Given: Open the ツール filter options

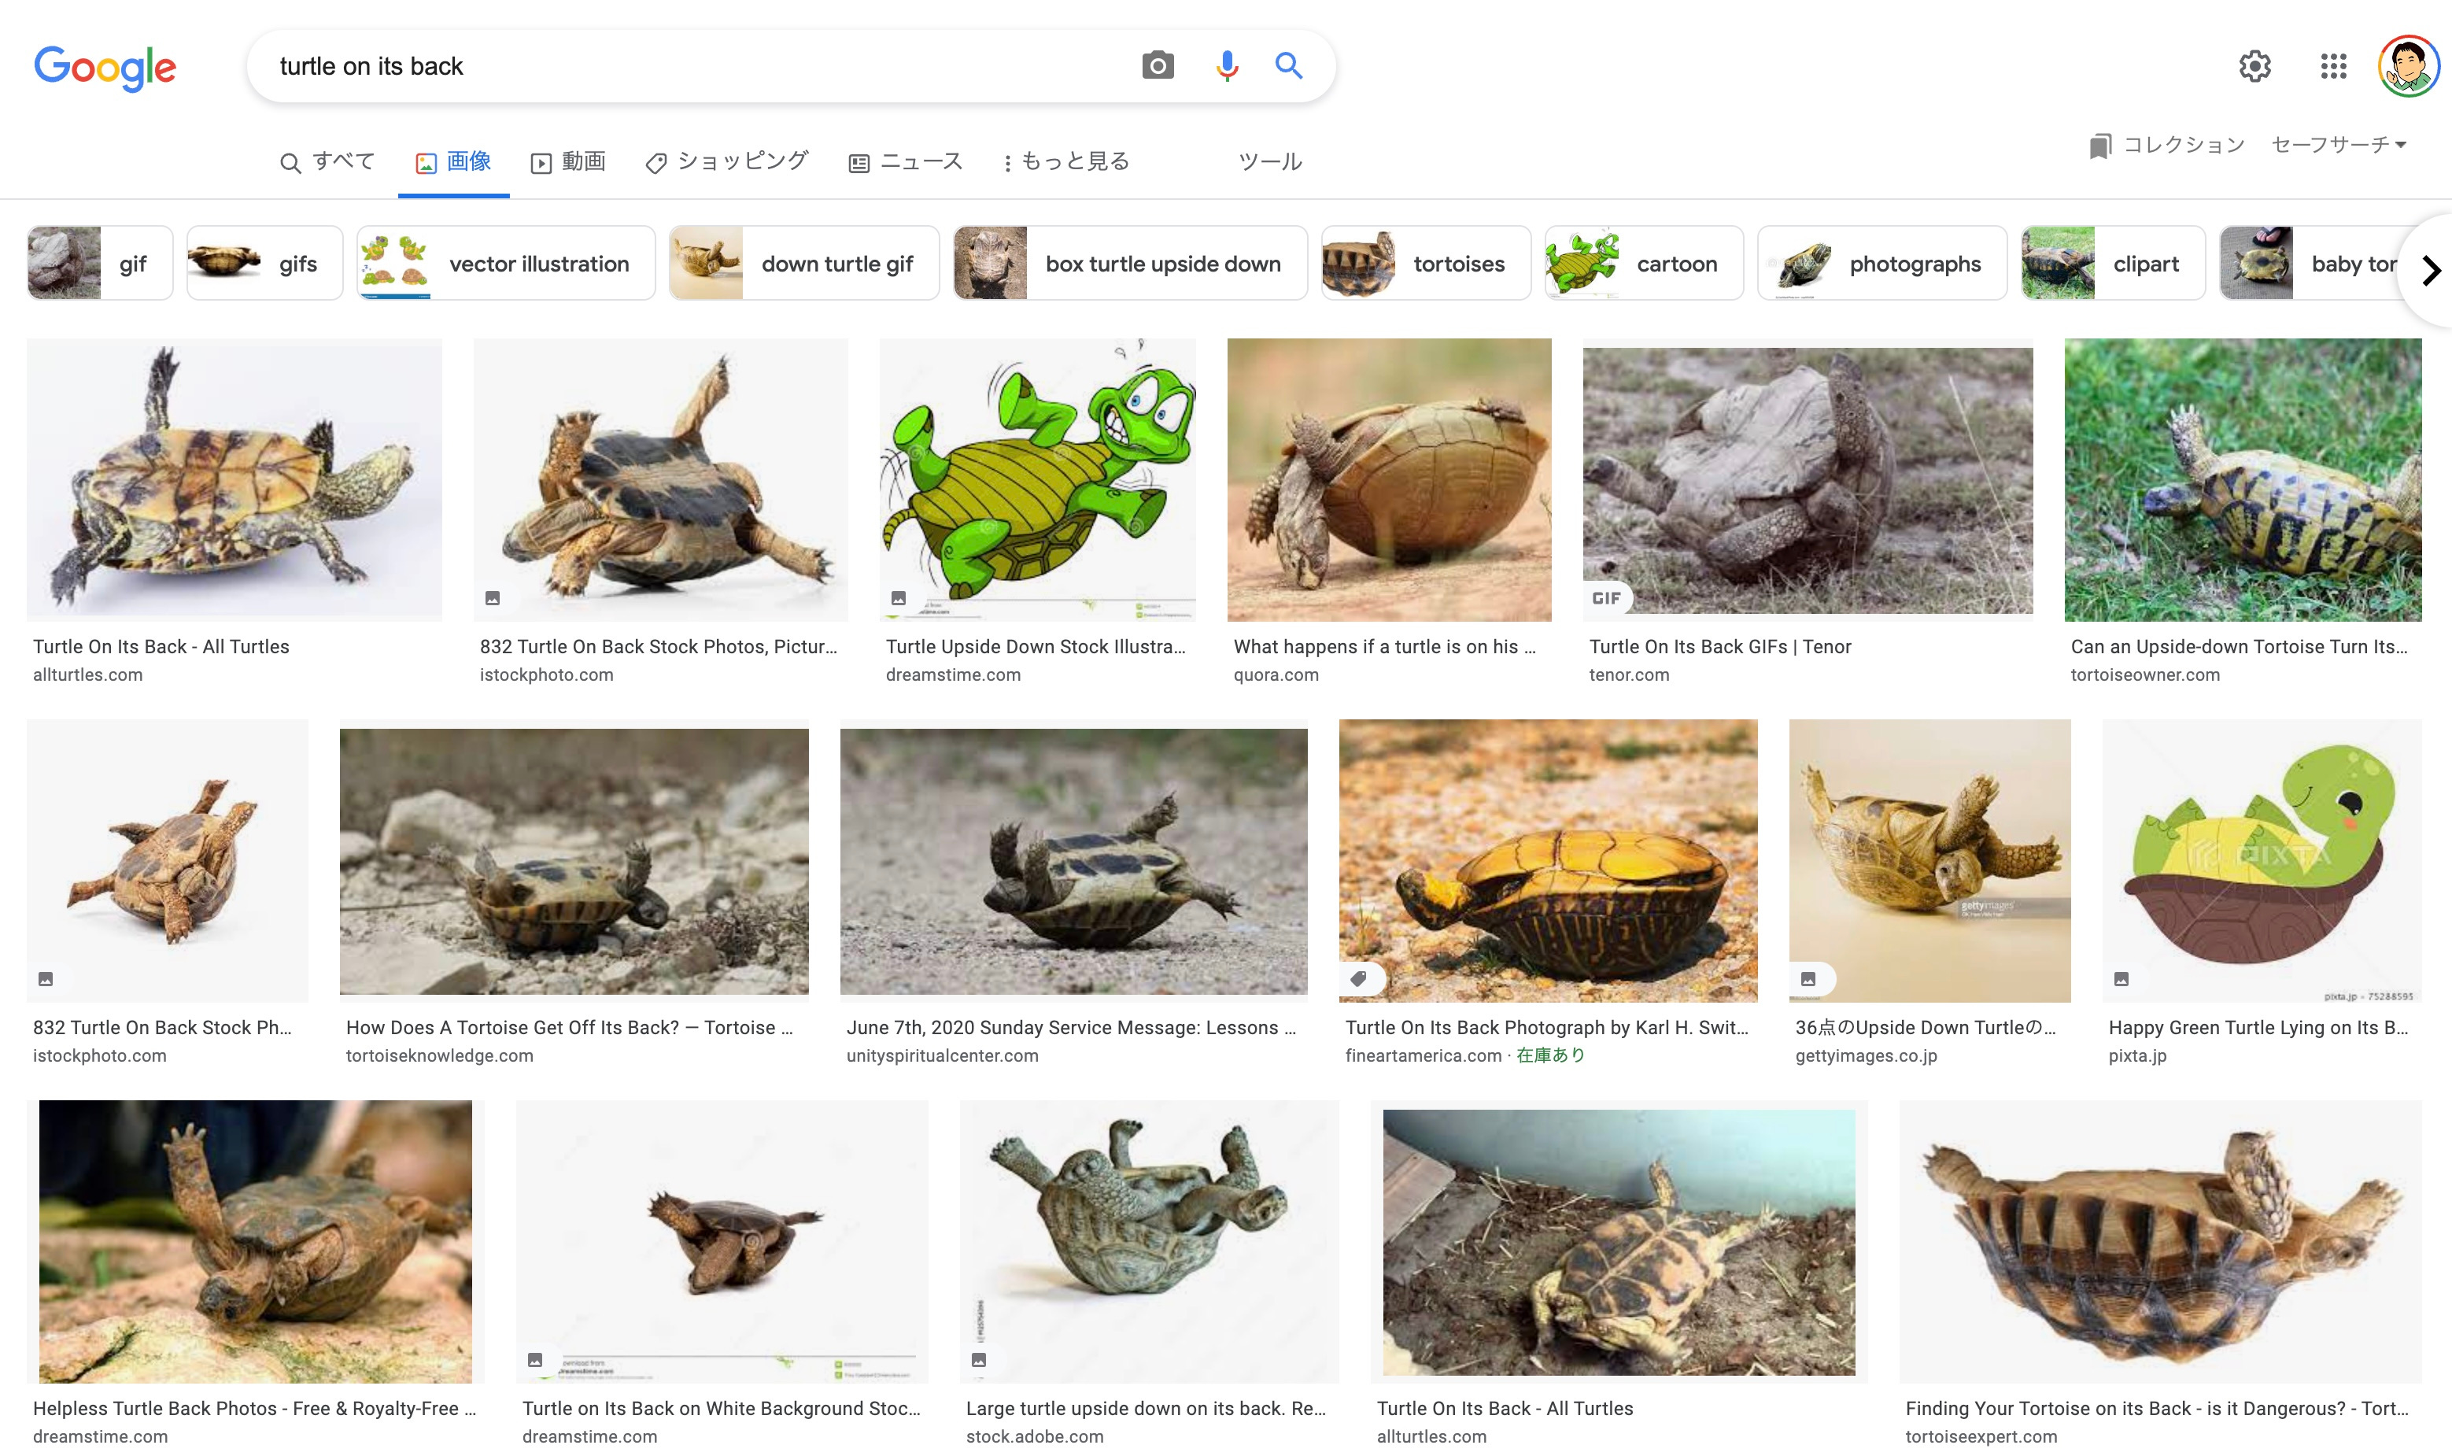Looking at the screenshot, I should [1269, 162].
